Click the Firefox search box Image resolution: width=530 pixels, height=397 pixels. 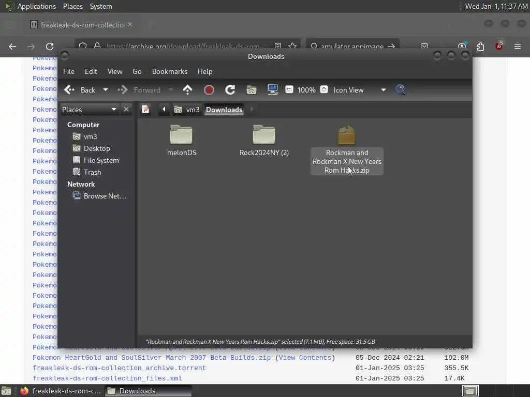tap(352, 46)
